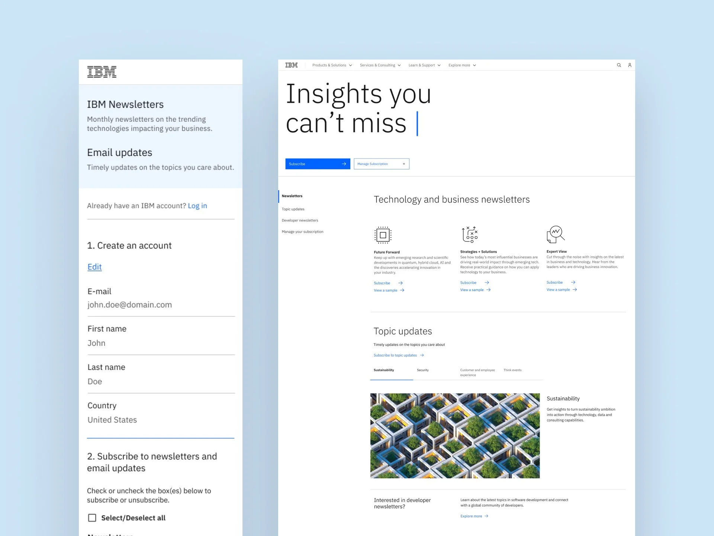Expand the Explore more navigation menu

click(462, 65)
